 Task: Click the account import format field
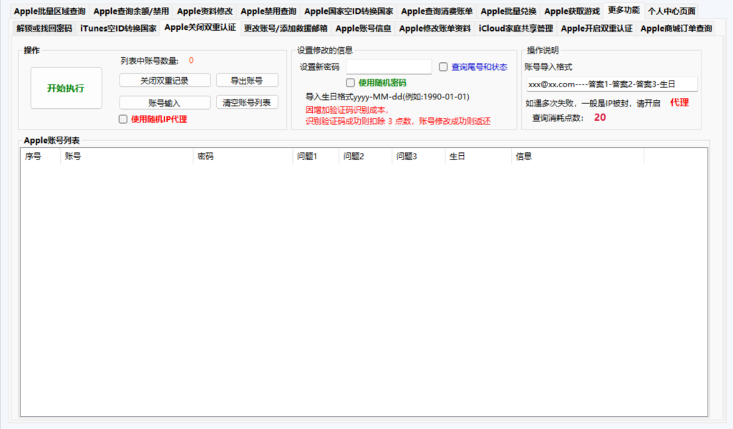pos(612,84)
